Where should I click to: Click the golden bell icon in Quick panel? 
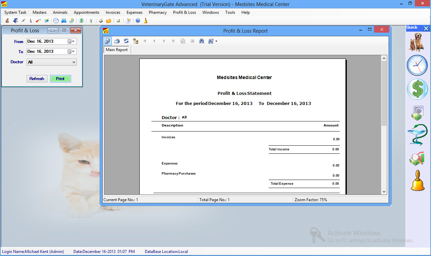418,181
